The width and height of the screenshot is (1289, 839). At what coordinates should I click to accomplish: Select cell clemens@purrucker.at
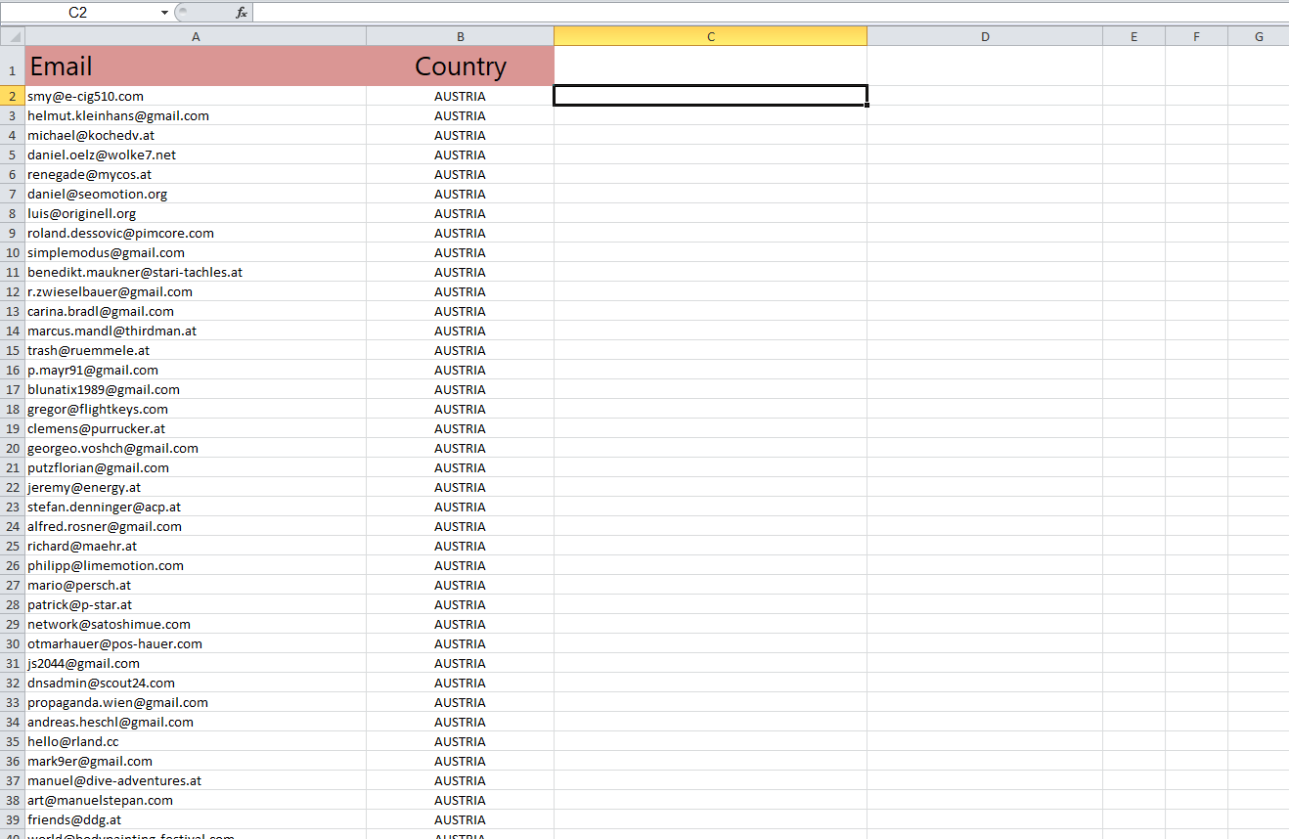pyautogui.click(x=196, y=428)
